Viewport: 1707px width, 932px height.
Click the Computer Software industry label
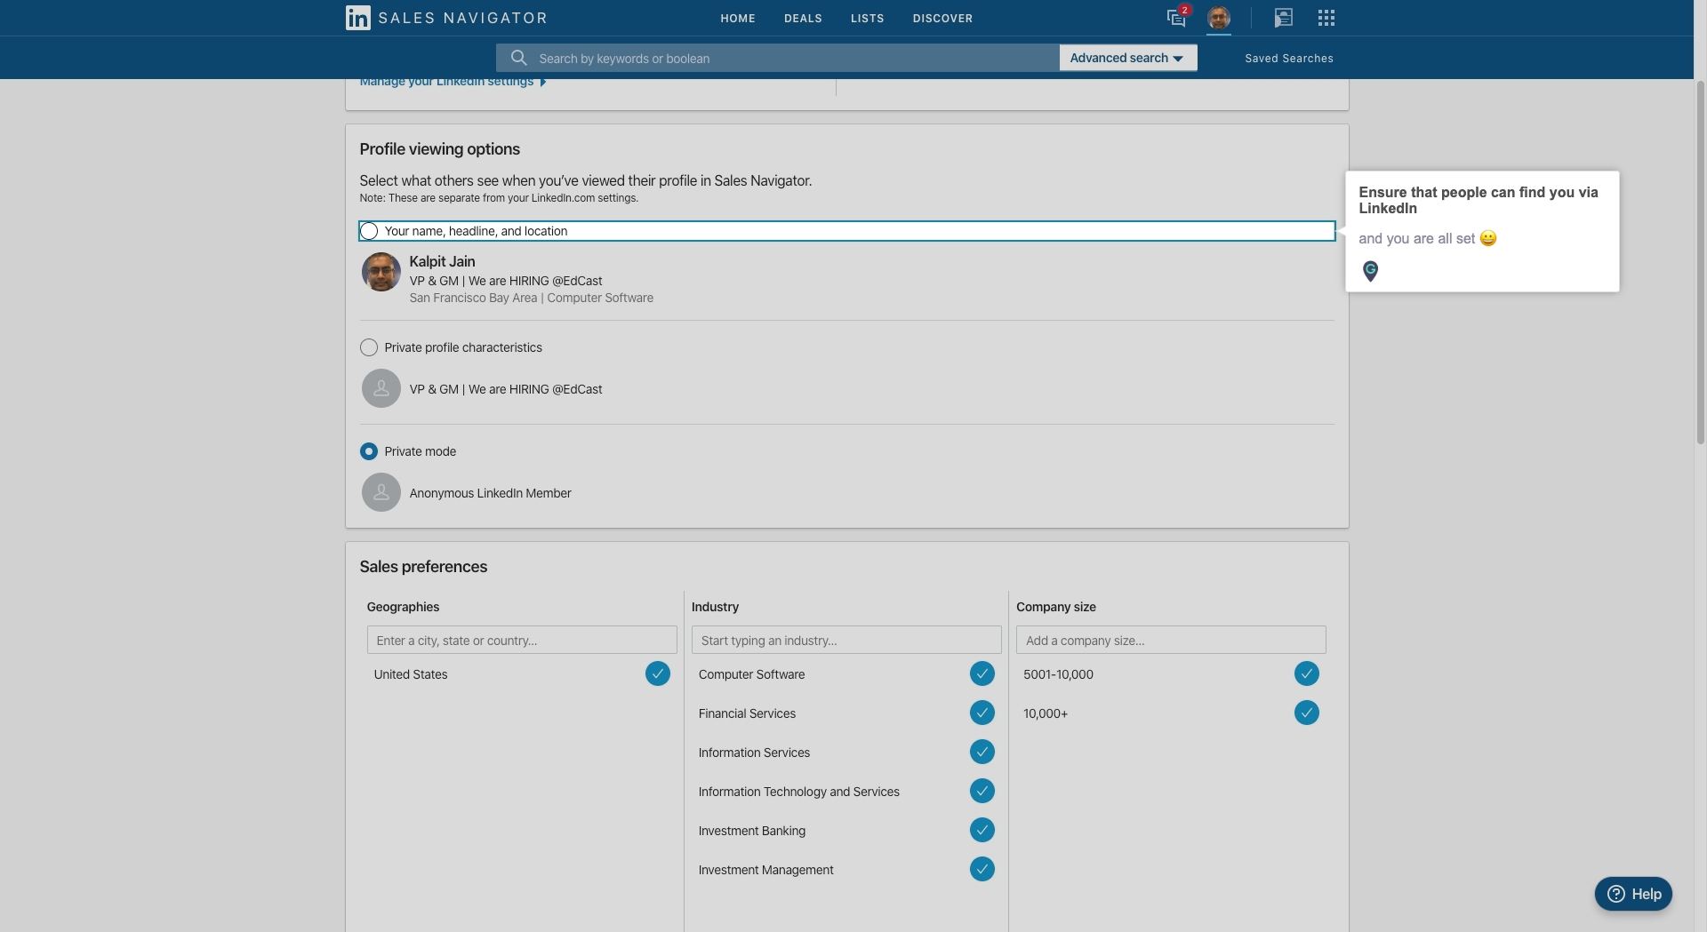[751, 674]
